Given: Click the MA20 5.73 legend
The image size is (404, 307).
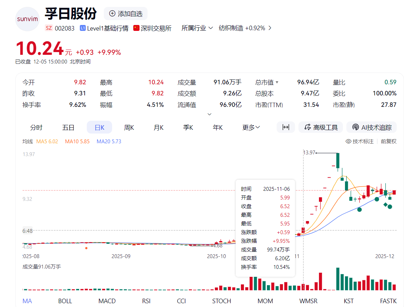Looking at the screenshot, I should (x=109, y=142).
